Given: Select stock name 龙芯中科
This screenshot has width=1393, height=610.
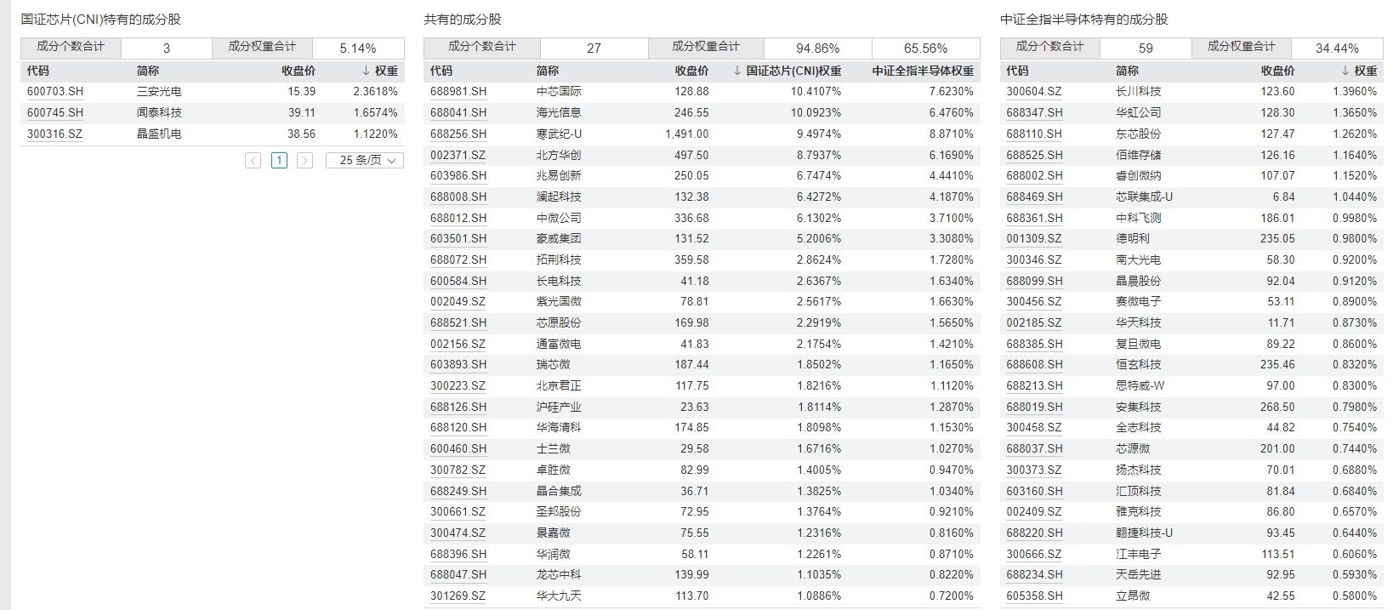Looking at the screenshot, I should pos(559,574).
